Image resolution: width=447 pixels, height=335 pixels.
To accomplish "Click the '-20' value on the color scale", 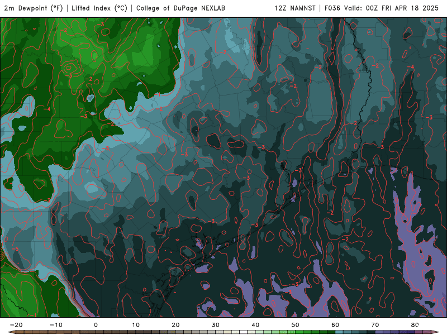I will [x=16, y=325].
